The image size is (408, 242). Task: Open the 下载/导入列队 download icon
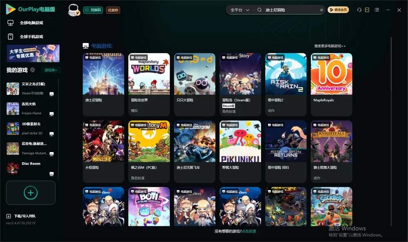9,216
